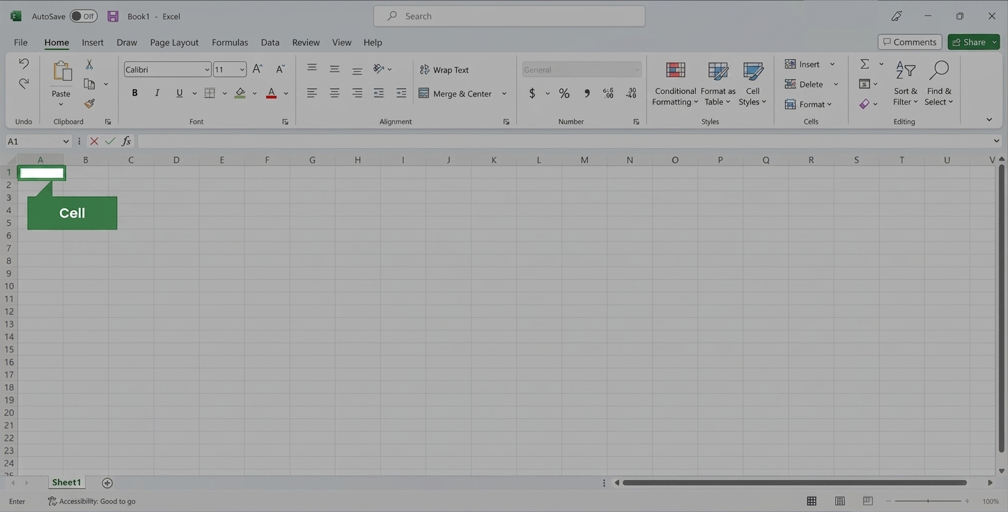Open the Number Format dropdown showing General
Image resolution: width=1008 pixels, height=512 pixels.
[637, 70]
